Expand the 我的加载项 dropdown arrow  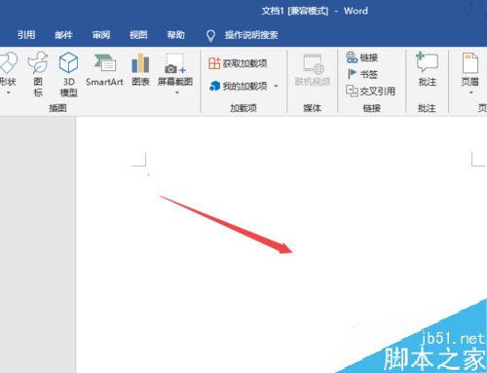coord(276,86)
